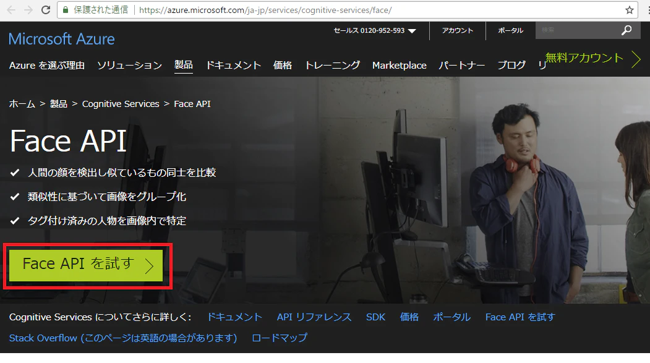Viewport: 650px width, 363px height.
Task: Click the 無料アカウント link
Action: pyautogui.click(x=584, y=58)
